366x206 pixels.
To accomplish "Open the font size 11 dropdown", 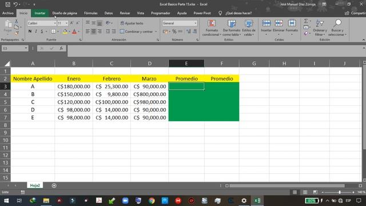I will click(x=66, y=23).
